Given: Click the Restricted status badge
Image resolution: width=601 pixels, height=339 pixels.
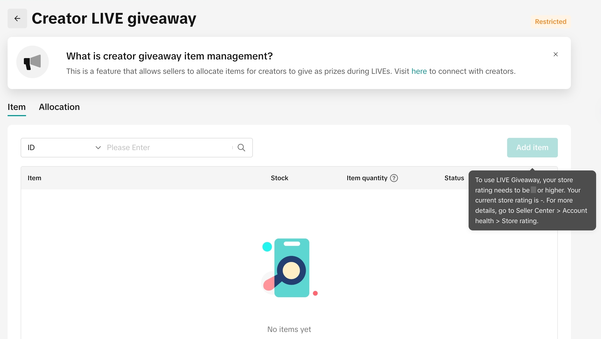Looking at the screenshot, I should pyautogui.click(x=551, y=22).
